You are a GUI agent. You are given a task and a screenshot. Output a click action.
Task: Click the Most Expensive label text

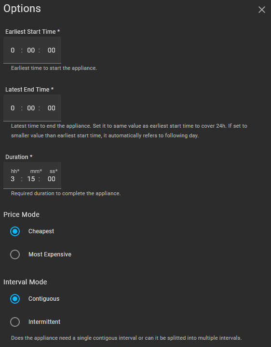coord(50,254)
